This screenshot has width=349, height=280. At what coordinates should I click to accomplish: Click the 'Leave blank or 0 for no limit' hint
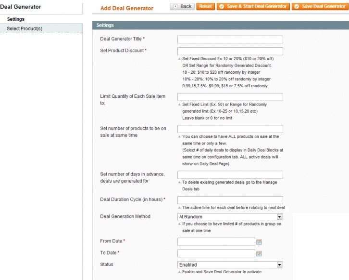pos(207,118)
